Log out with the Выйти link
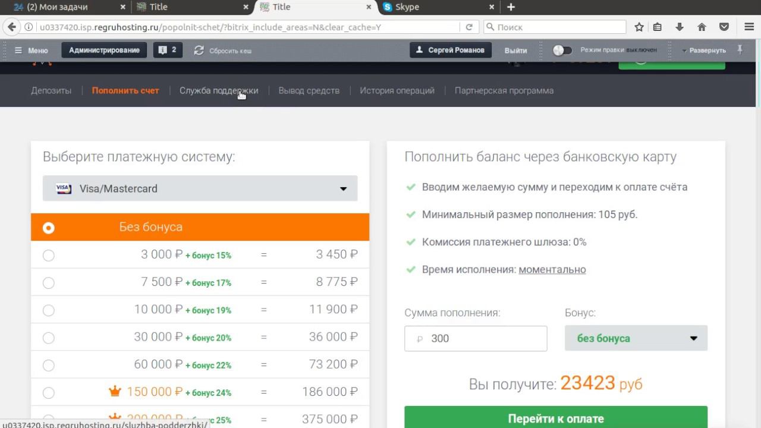The width and height of the screenshot is (761, 428). point(515,51)
